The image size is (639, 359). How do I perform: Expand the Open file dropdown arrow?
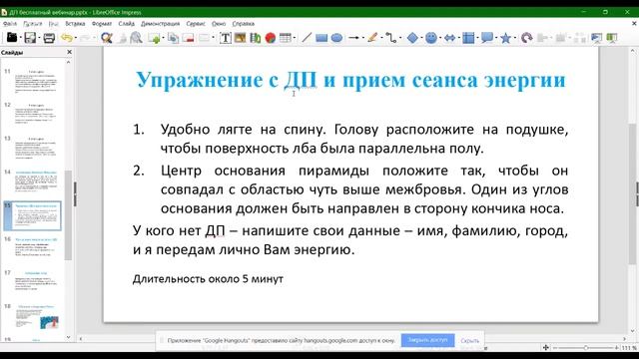(x=20, y=38)
